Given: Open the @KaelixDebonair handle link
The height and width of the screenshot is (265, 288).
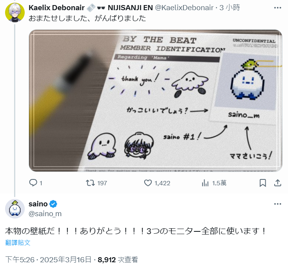Looking at the screenshot, I should pos(184,8).
